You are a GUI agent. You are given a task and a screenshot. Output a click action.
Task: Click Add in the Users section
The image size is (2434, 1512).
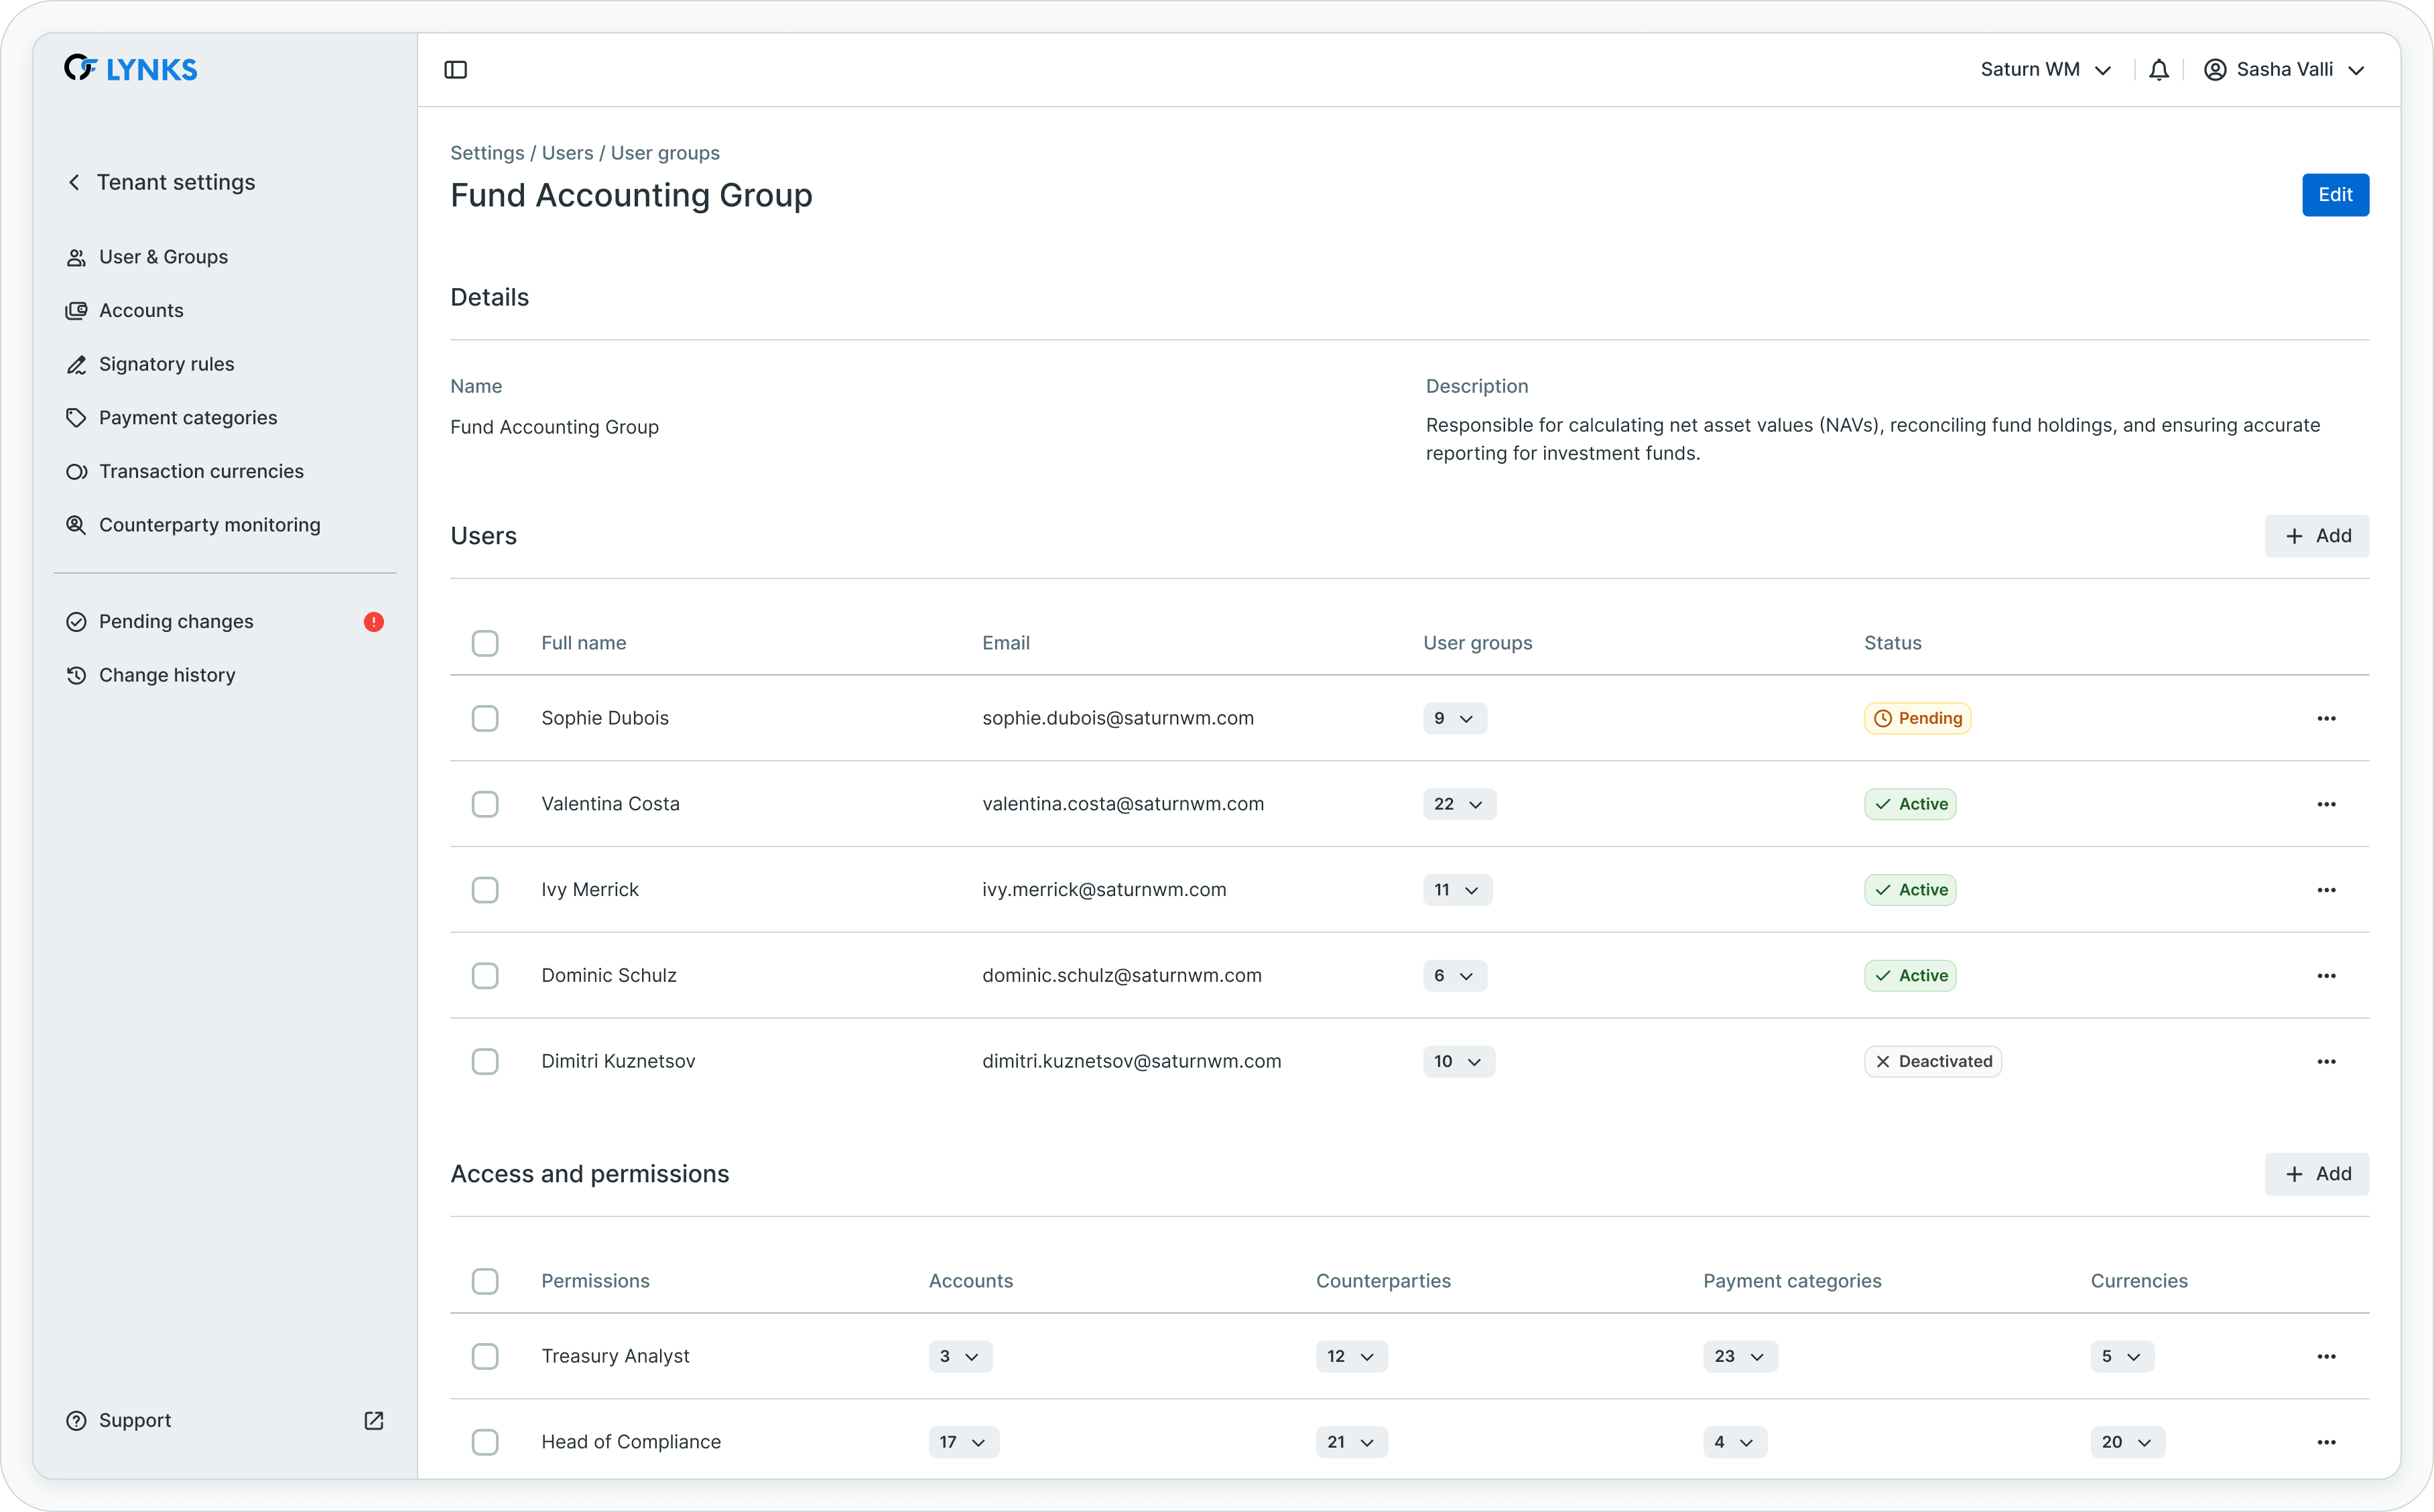click(x=2316, y=536)
